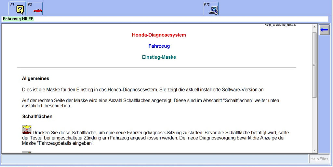Click the help scrollbar up arrow

[314, 27]
